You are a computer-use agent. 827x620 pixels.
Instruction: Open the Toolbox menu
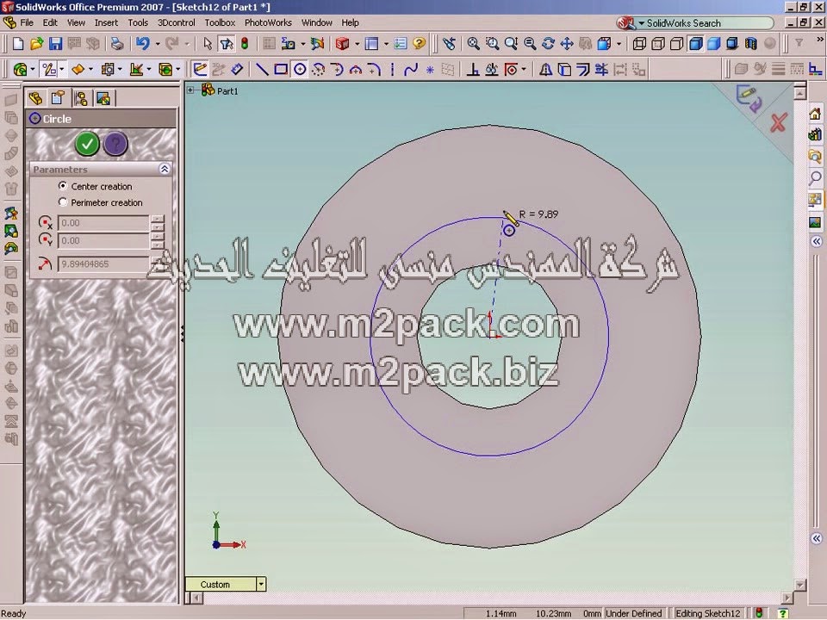(x=220, y=22)
